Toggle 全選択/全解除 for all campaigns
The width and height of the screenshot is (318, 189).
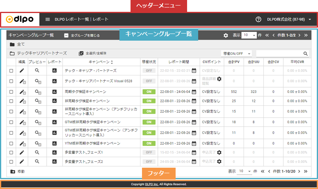coord(93,53)
